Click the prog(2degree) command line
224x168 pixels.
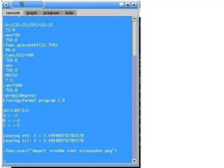20,95
